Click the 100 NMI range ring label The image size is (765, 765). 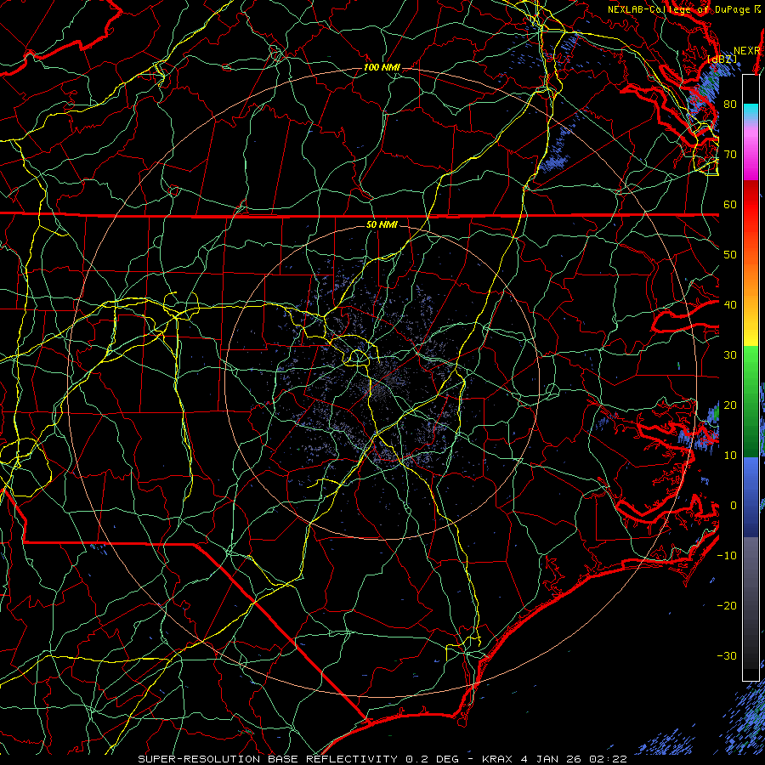[x=382, y=67]
